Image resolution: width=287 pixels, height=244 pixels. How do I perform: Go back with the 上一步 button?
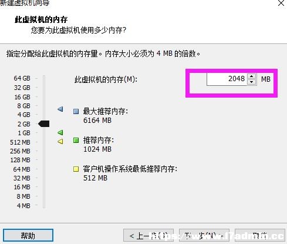pos(148,235)
